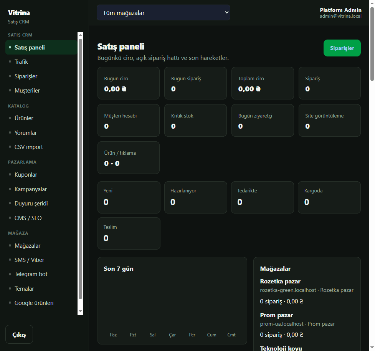The width and height of the screenshot is (375, 351).
Task: Click the Son 7 gün chart heading
Action: point(118,269)
